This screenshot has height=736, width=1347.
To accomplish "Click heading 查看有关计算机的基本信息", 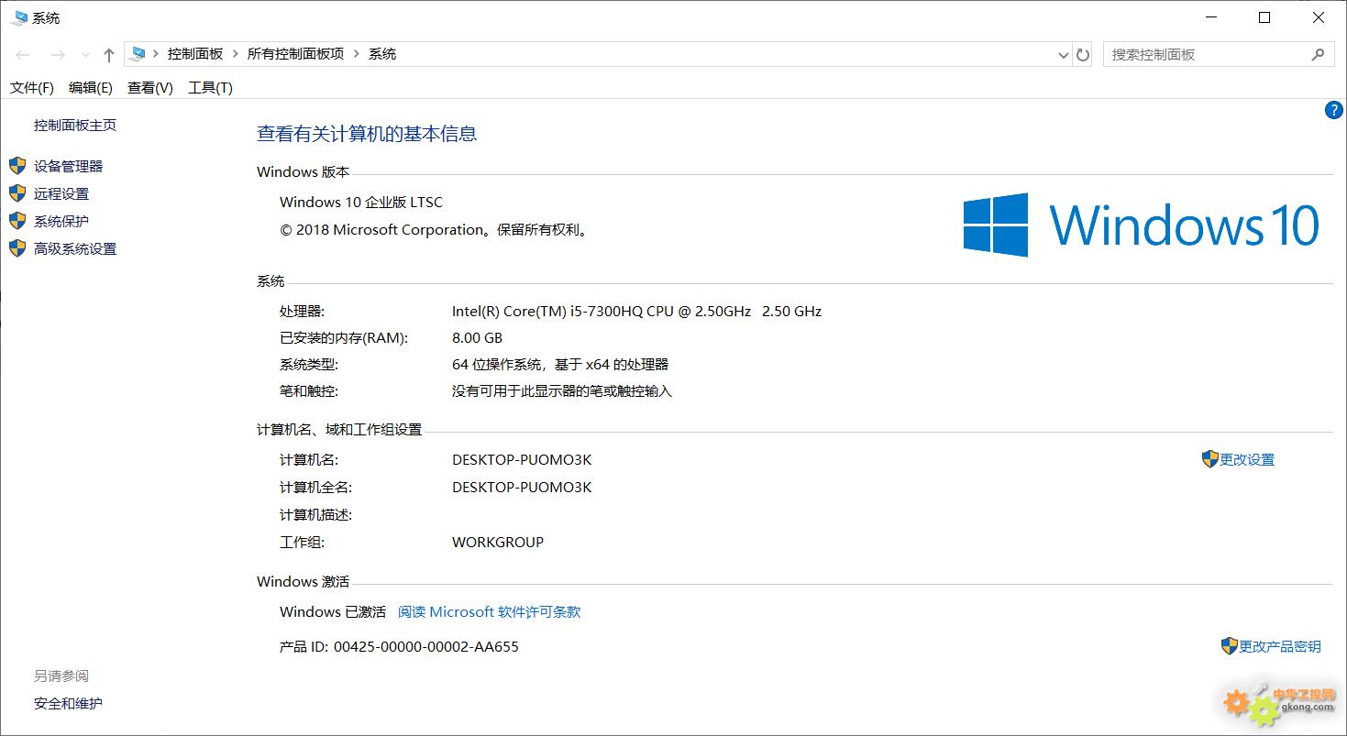I will tap(367, 134).
